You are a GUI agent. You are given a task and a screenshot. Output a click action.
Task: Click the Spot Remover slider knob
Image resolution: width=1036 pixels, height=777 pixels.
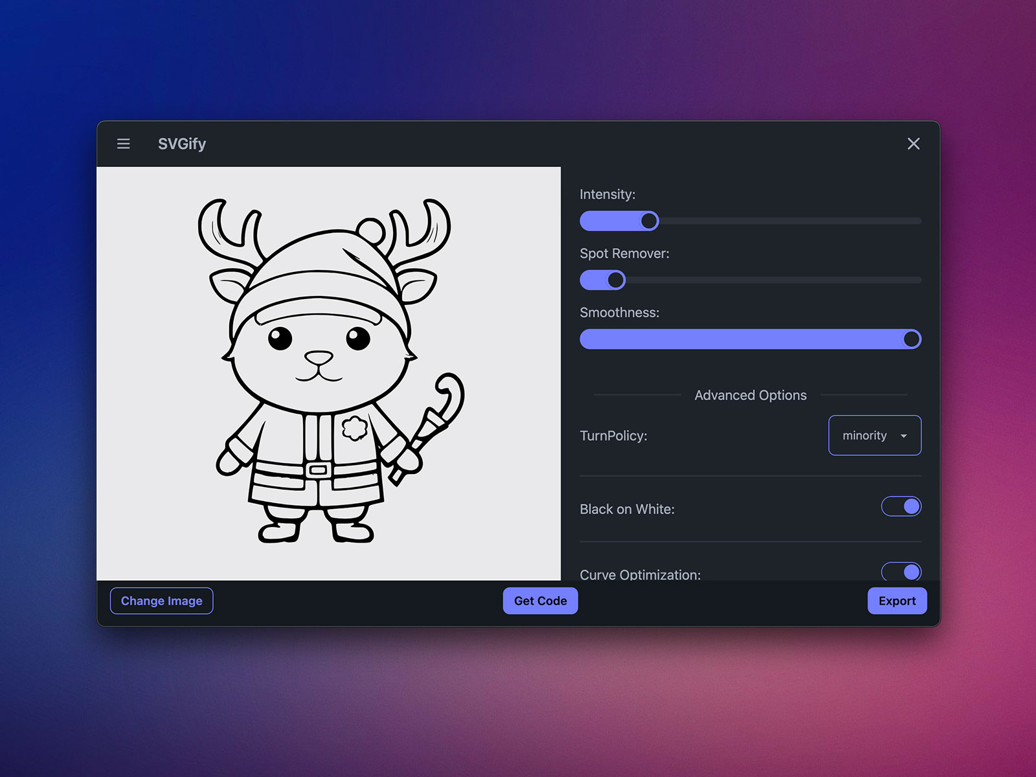pos(616,280)
